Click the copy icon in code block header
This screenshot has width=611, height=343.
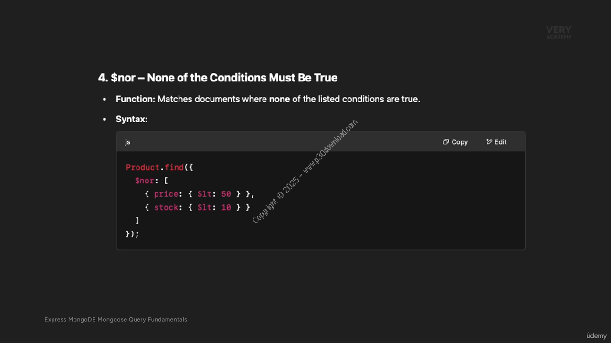point(446,142)
